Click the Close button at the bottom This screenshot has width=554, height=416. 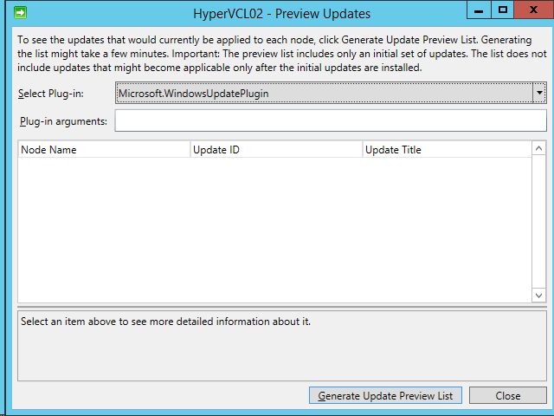tap(508, 396)
